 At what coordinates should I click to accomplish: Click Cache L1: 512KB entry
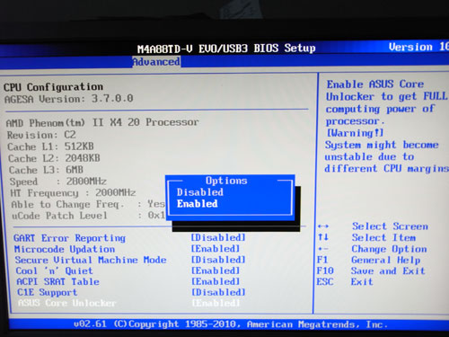(50, 146)
